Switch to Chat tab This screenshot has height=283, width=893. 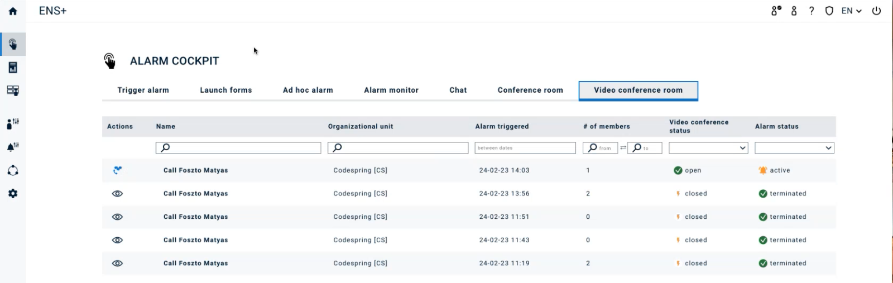458,90
